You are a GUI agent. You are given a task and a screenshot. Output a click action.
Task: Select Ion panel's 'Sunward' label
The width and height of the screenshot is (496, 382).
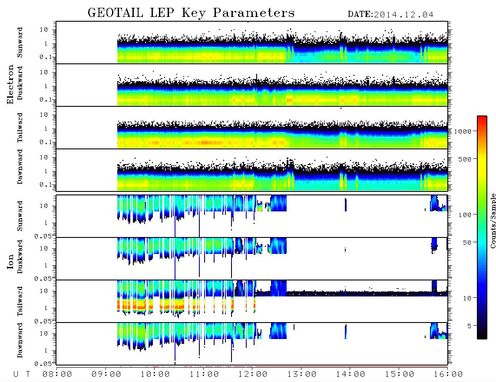(x=20, y=216)
